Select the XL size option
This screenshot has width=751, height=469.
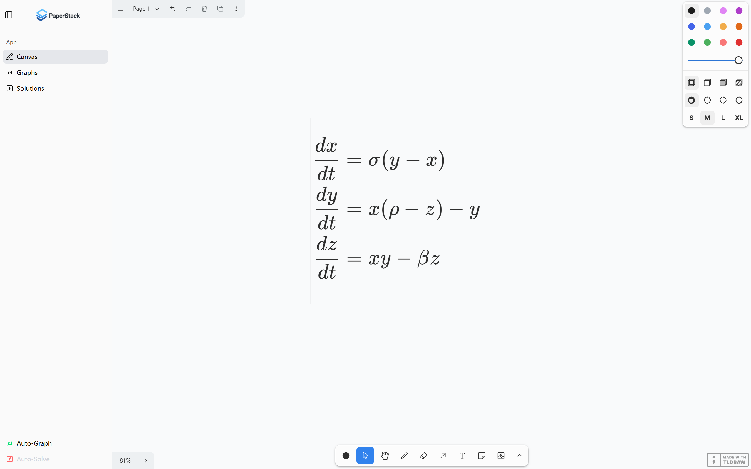click(739, 118)
